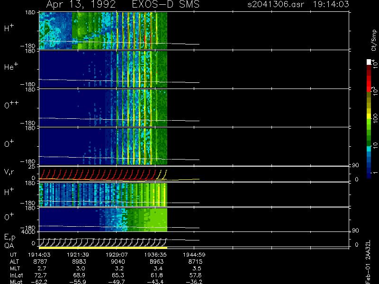Click the ALT value '8715'
379x284 pixels.
click(195, 262)
